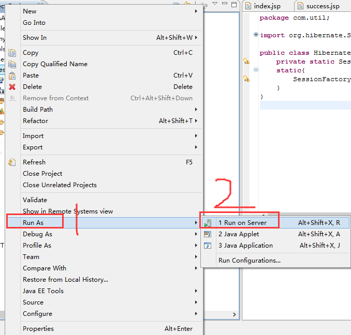This screenshot has width=351, height=335.
Task: Expand the Profile As submenu arrow
Action: 196,246
